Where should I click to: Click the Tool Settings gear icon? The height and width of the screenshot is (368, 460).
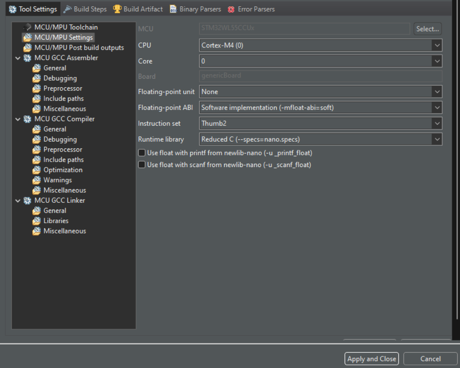click(12, 9)
